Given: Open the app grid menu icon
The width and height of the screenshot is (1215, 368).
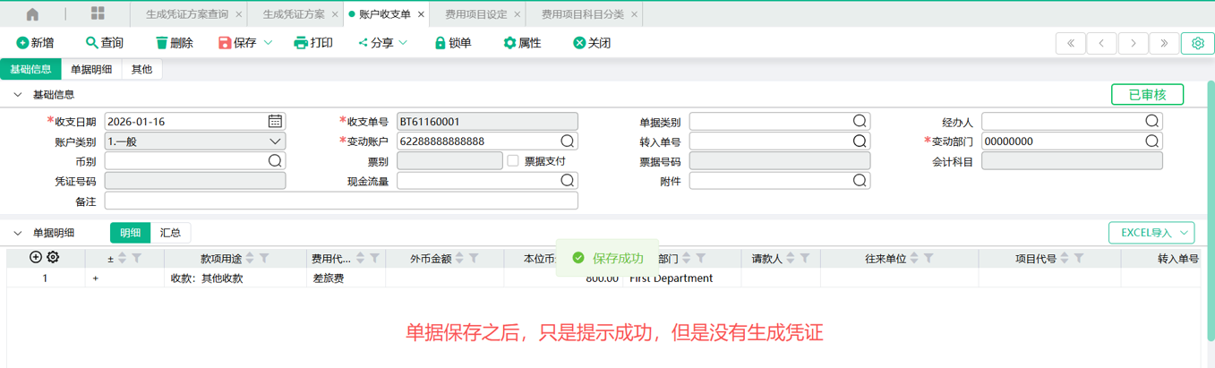Looking at the screenshot, I should (98, 14).
